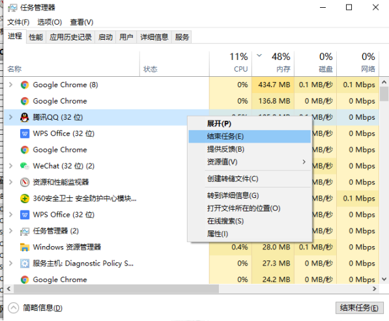This screenshot has width=389, height=321.
Task: Choose 打开文件所在的位置(O) in the context menu
Action: pyautogui.click(x=250, y=208)
